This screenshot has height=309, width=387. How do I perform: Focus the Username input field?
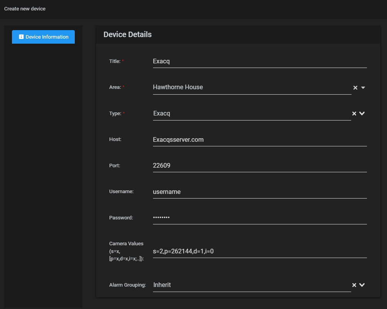click(260, 192)
